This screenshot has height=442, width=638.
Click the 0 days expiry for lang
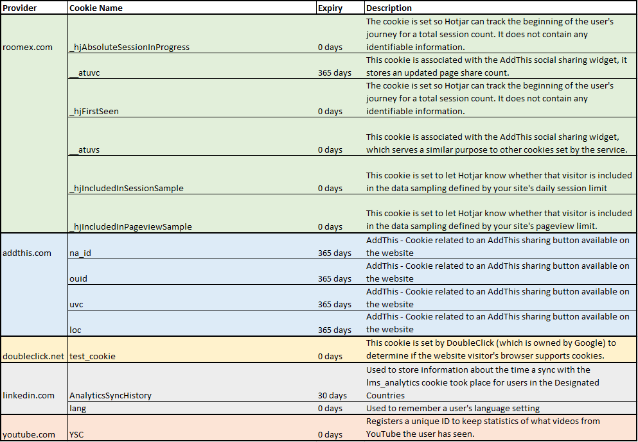(x=341, y=408)
